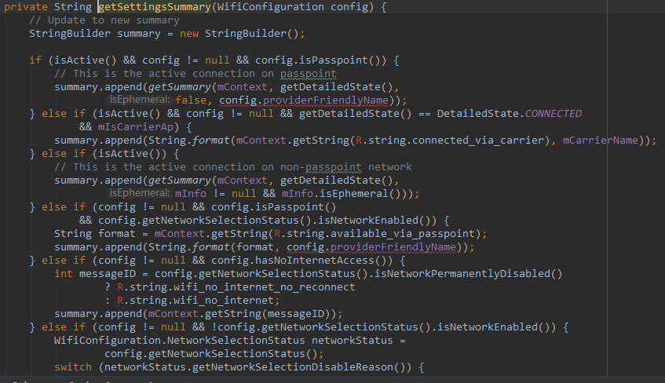Viewport: 665px width, 383px height.
Task: Click the int keyword before messageID
Action: coord(64,274)
